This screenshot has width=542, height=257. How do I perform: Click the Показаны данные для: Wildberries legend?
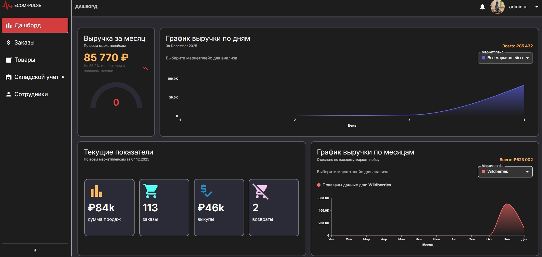(354, 185)
